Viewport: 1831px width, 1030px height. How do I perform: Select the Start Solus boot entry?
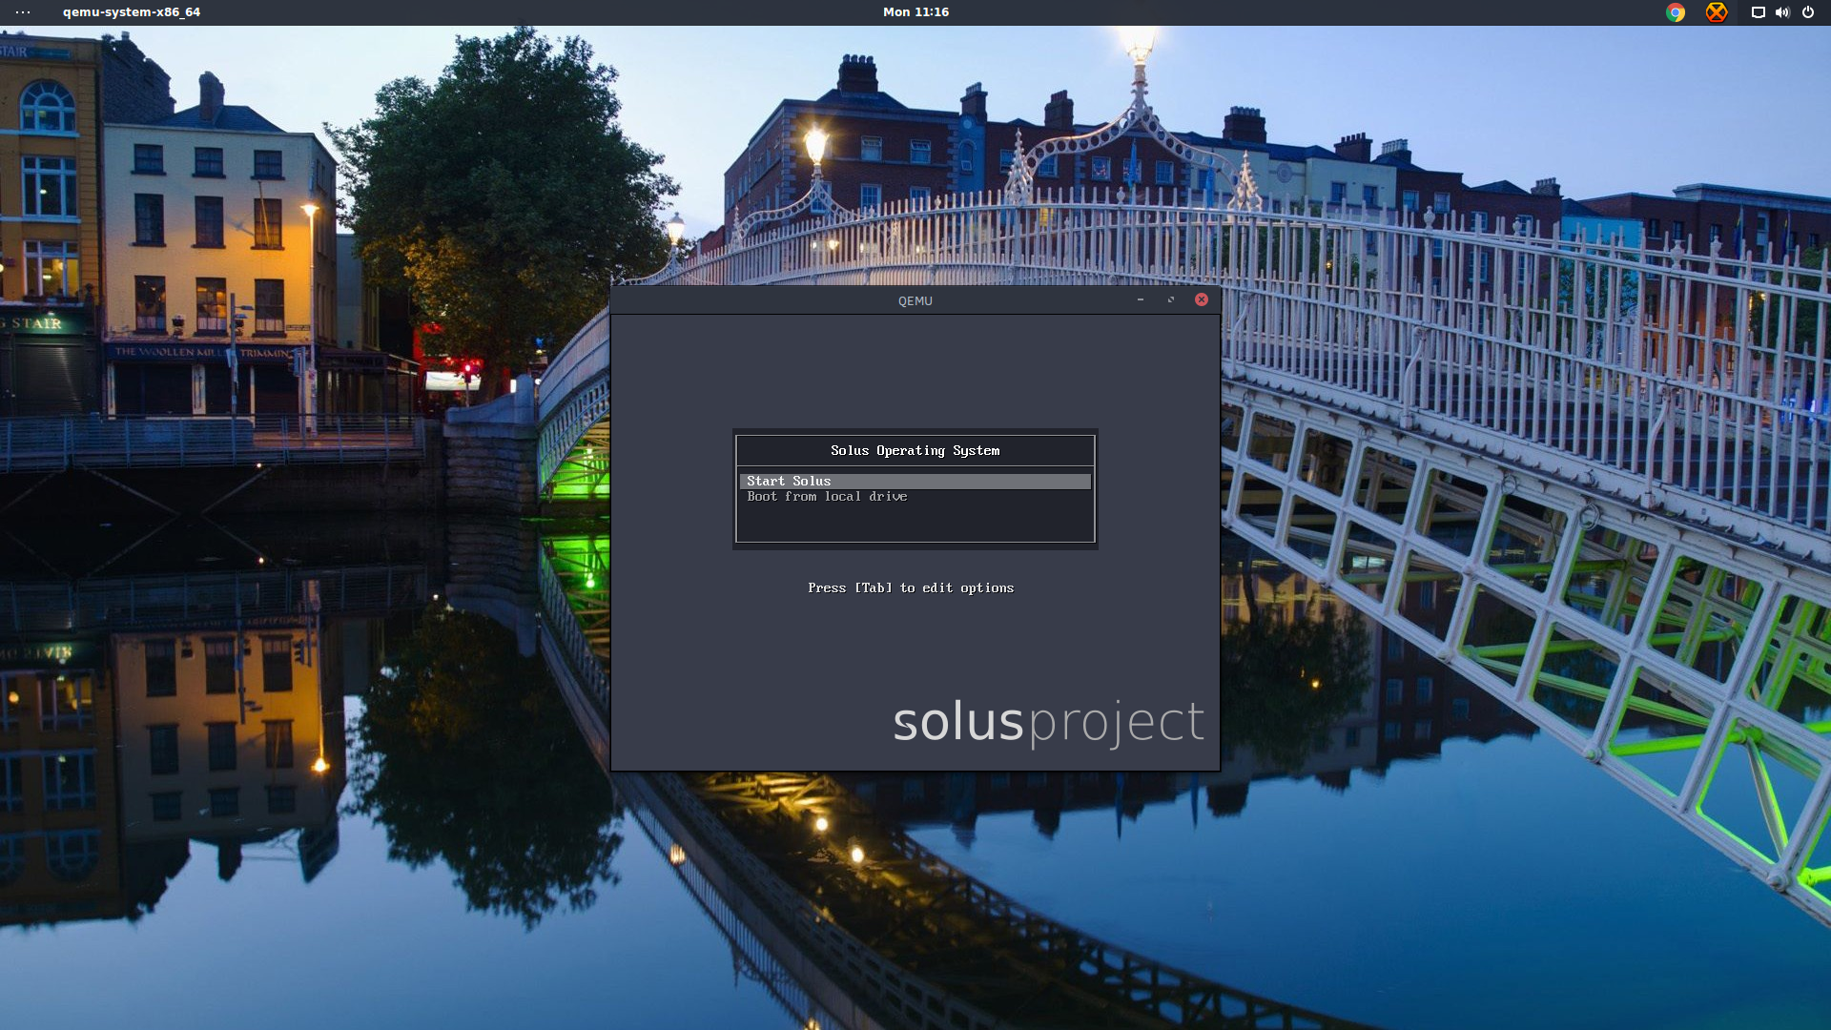coord(915,482)
